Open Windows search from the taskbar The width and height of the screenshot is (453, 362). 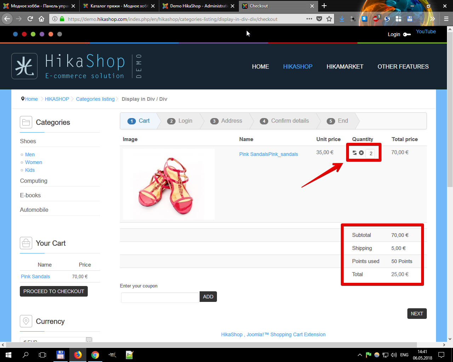(x=25, y=355)
